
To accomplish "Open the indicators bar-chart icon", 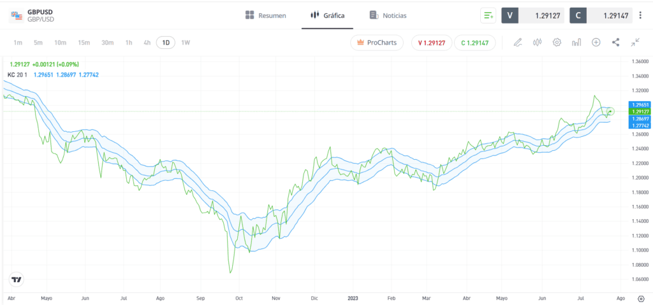I will pyautogui.click(x=576, y=42).
